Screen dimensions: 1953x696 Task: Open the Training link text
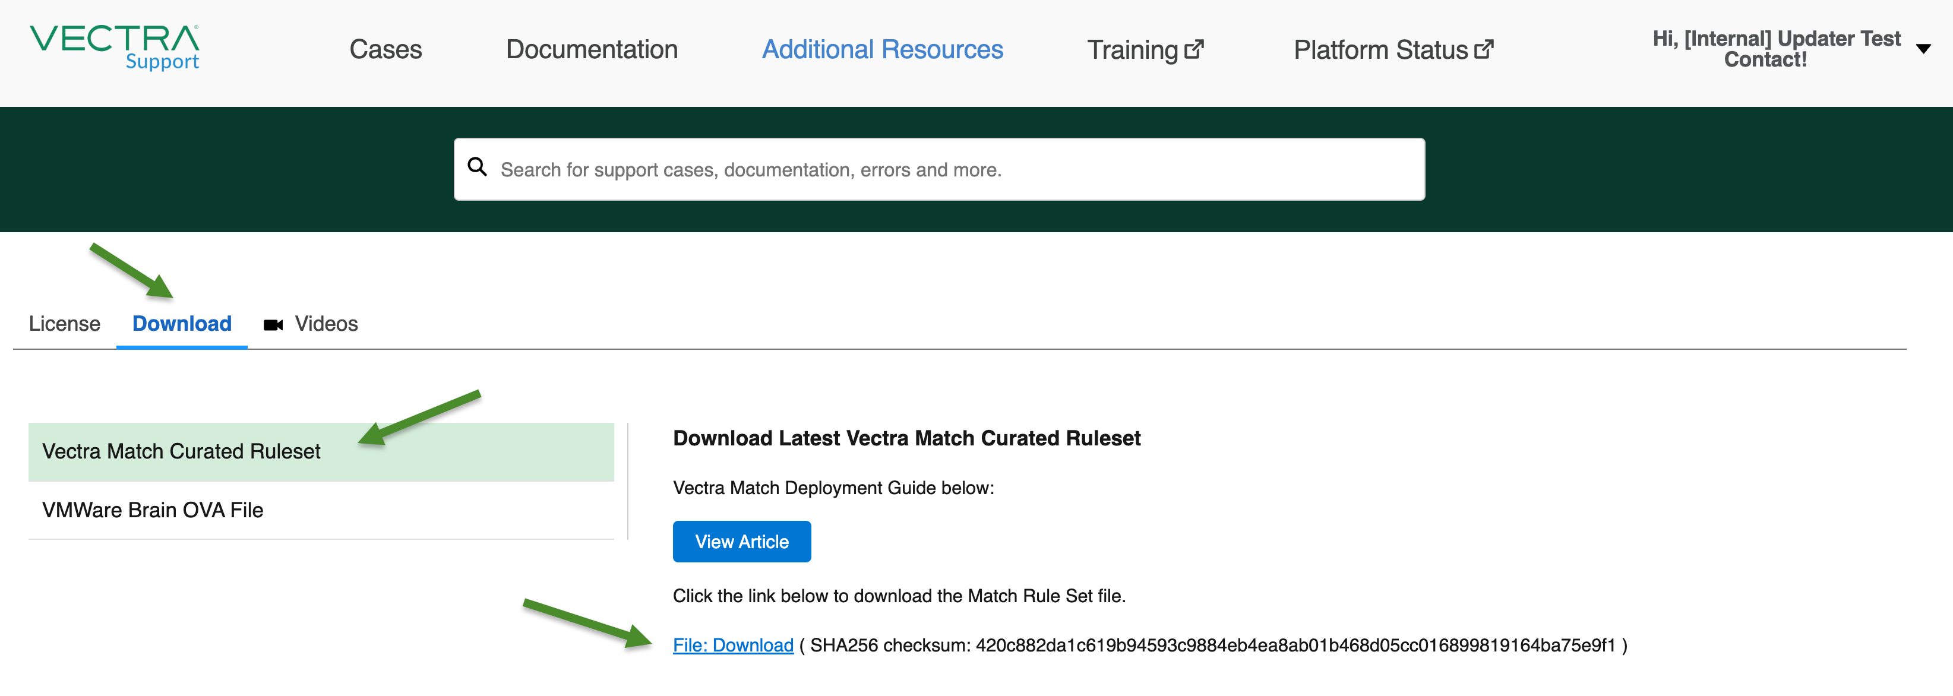click(x=1132, y=50)
